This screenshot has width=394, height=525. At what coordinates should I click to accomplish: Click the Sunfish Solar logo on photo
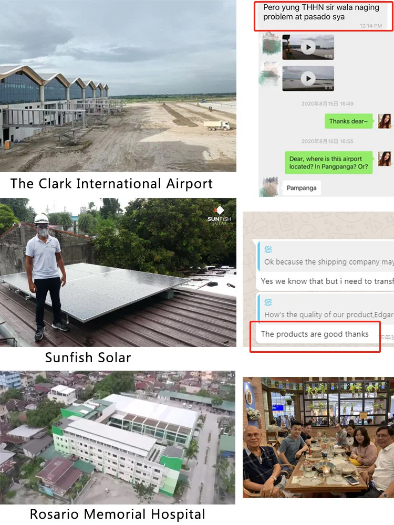219,215
